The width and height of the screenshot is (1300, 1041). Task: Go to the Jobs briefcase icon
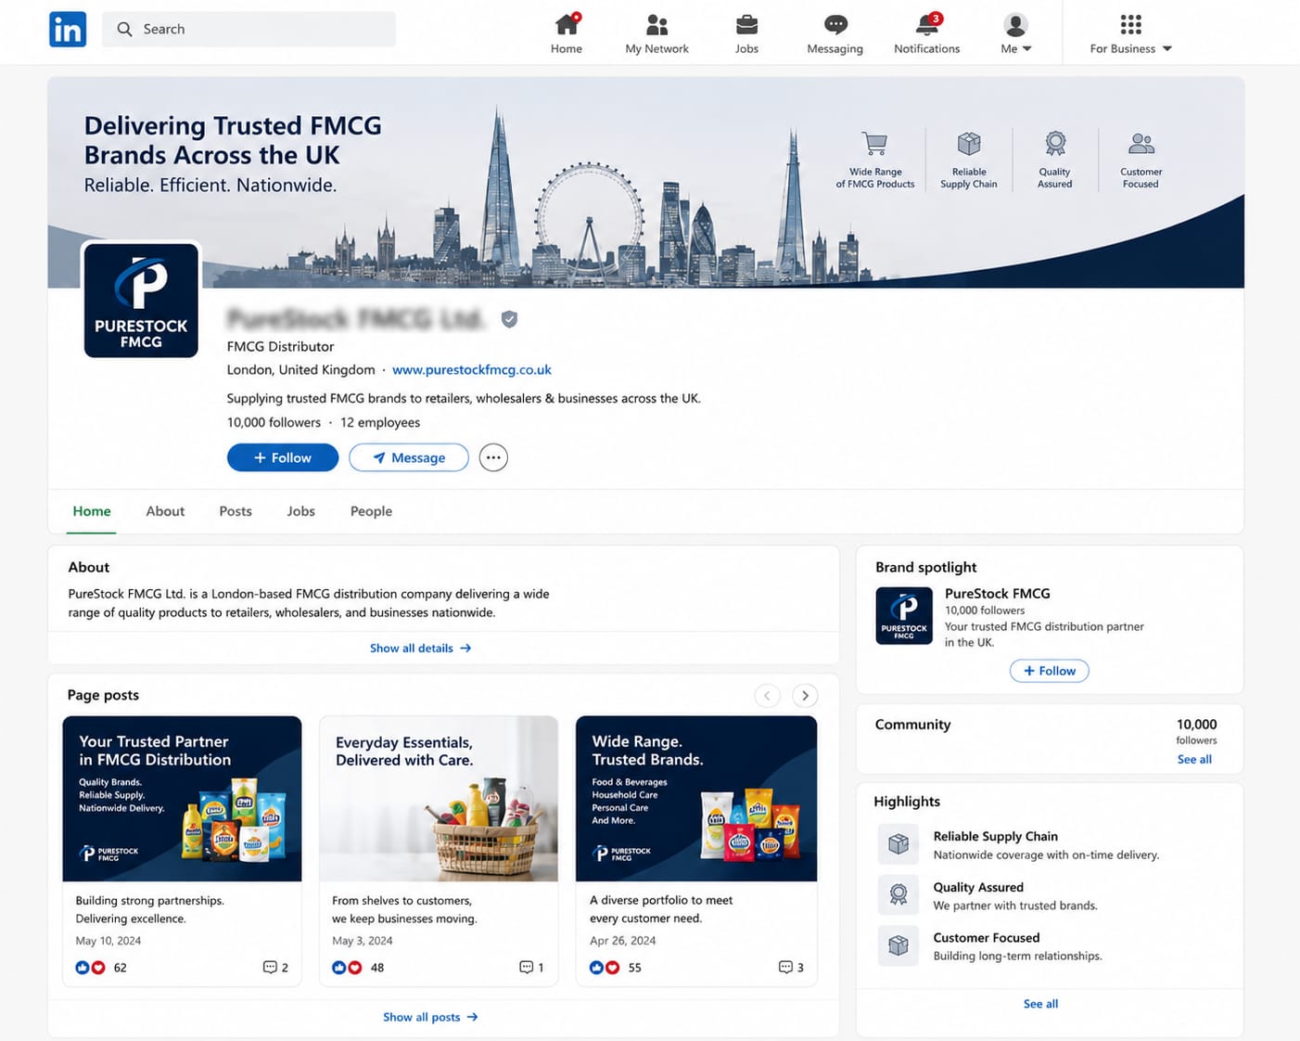[x=746, y=24]
